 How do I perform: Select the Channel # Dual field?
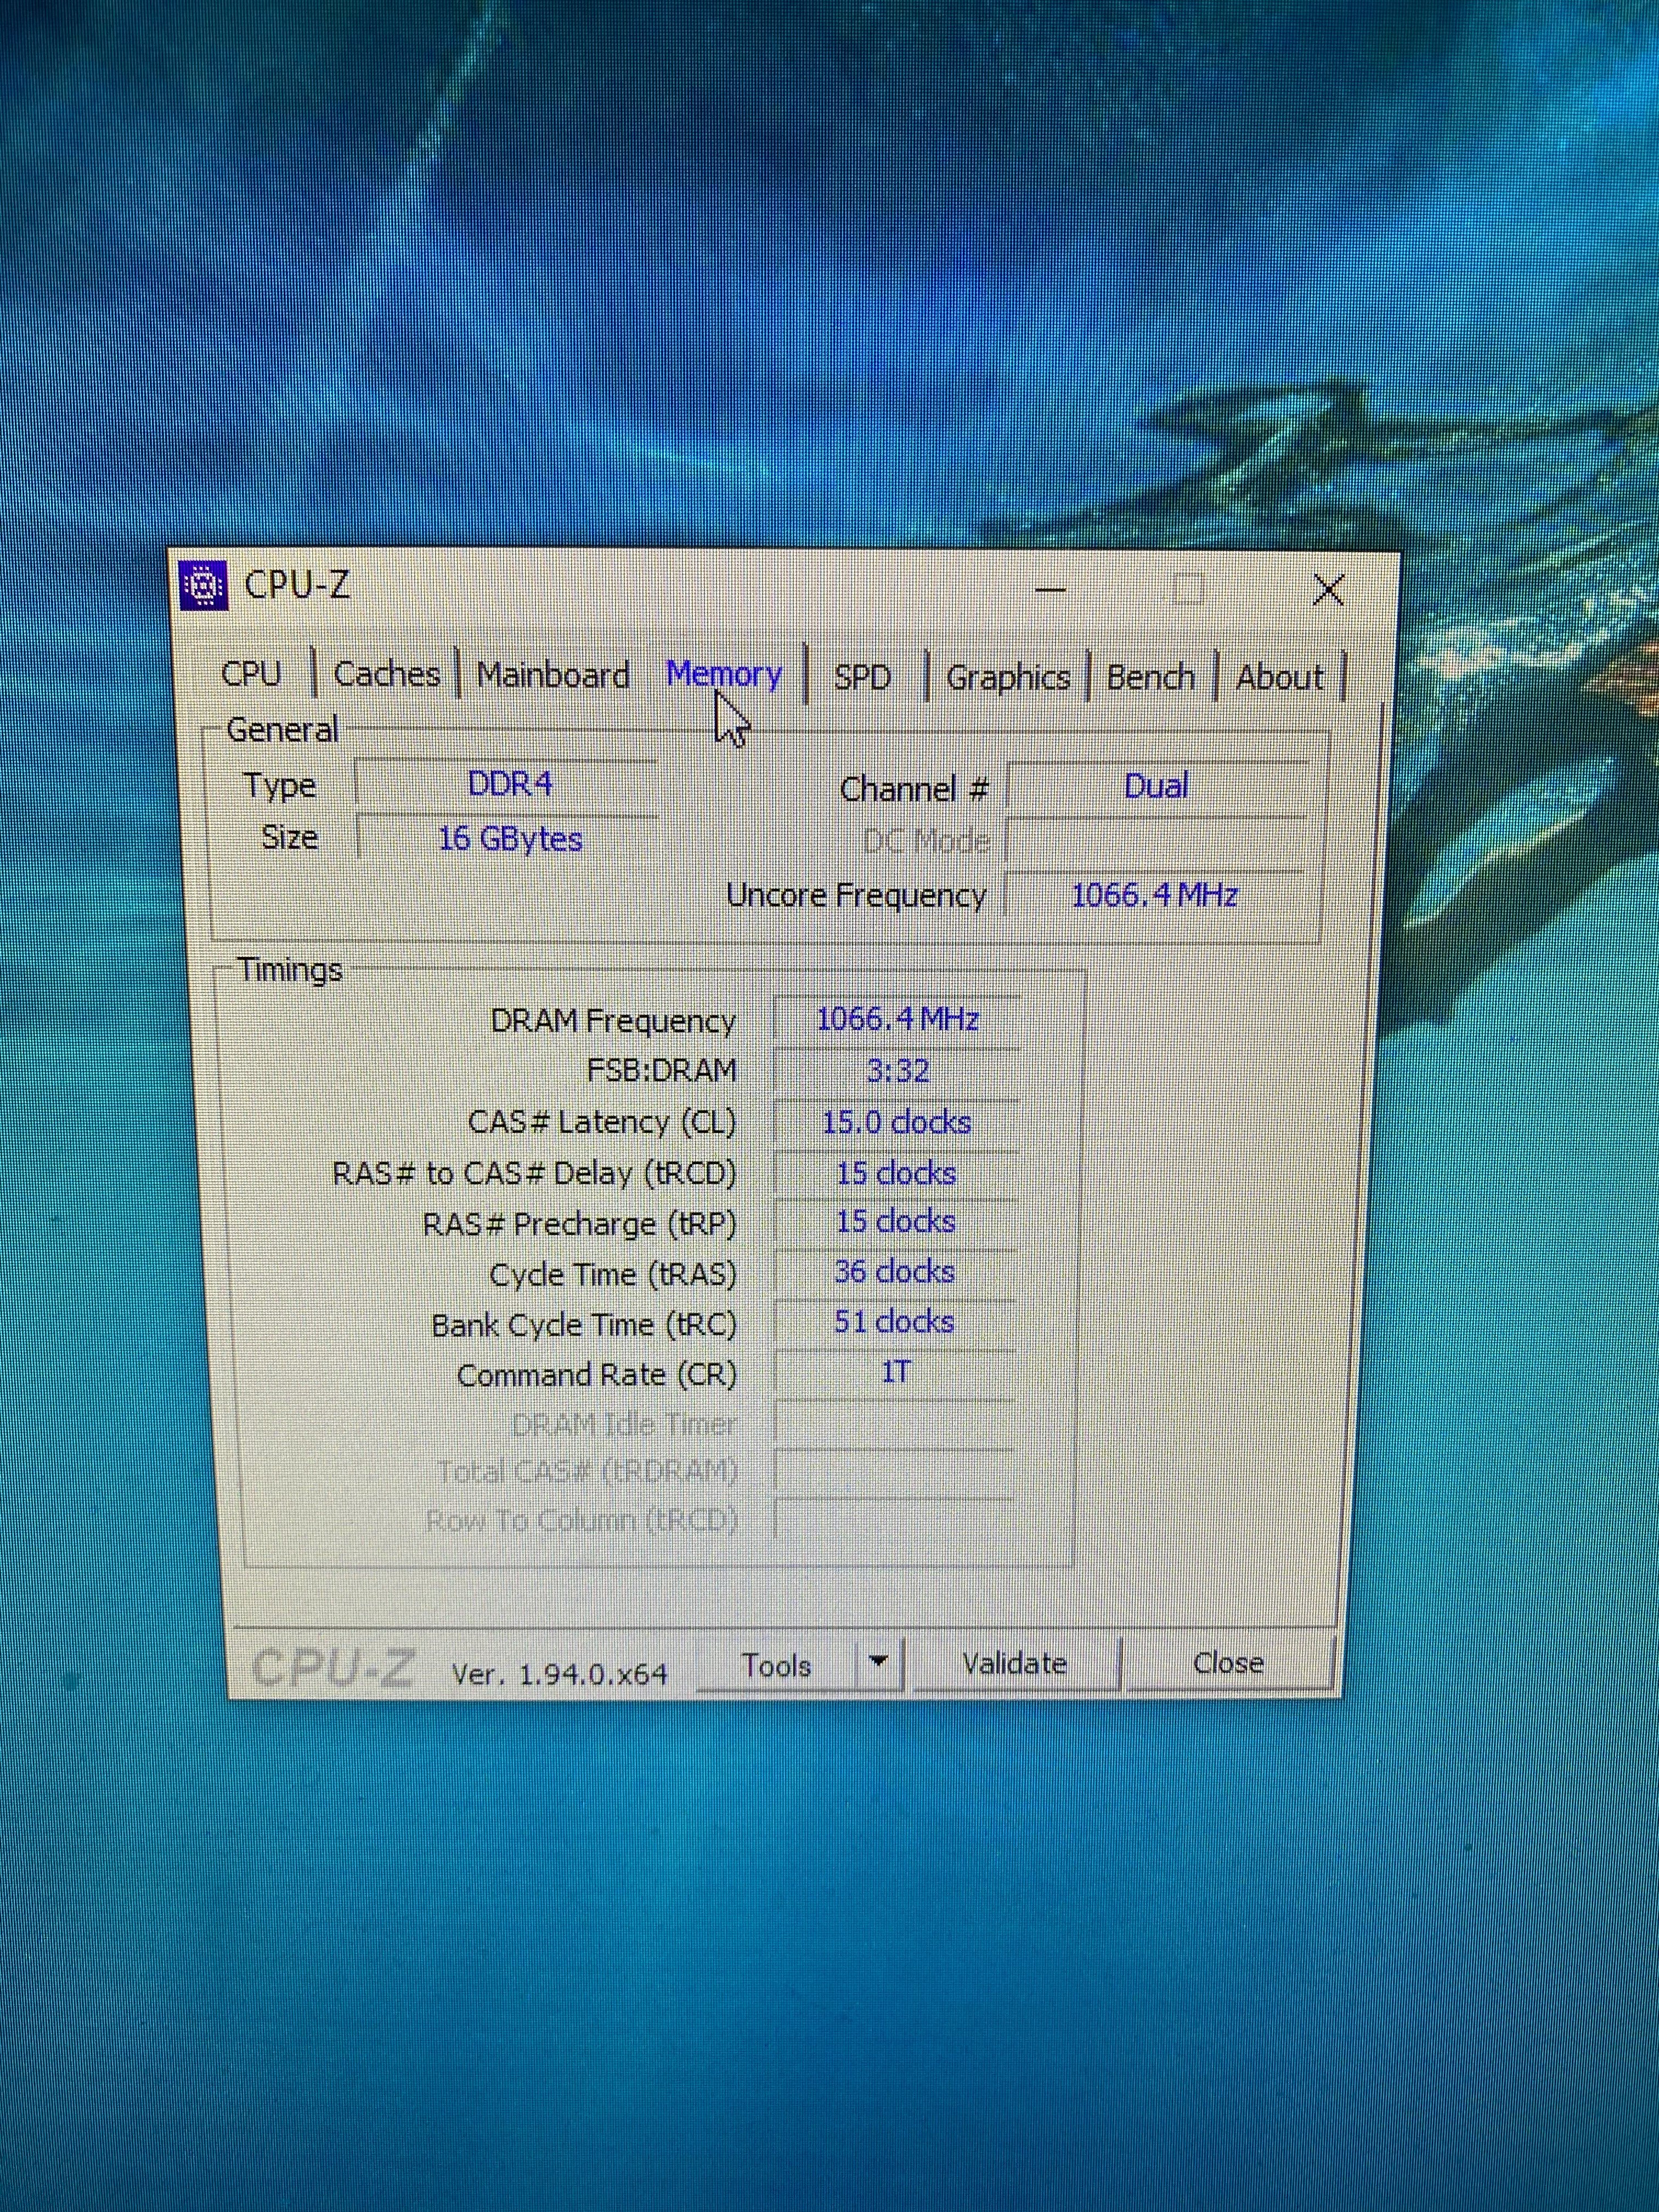pyautogui.click(x=1157, y=787)
